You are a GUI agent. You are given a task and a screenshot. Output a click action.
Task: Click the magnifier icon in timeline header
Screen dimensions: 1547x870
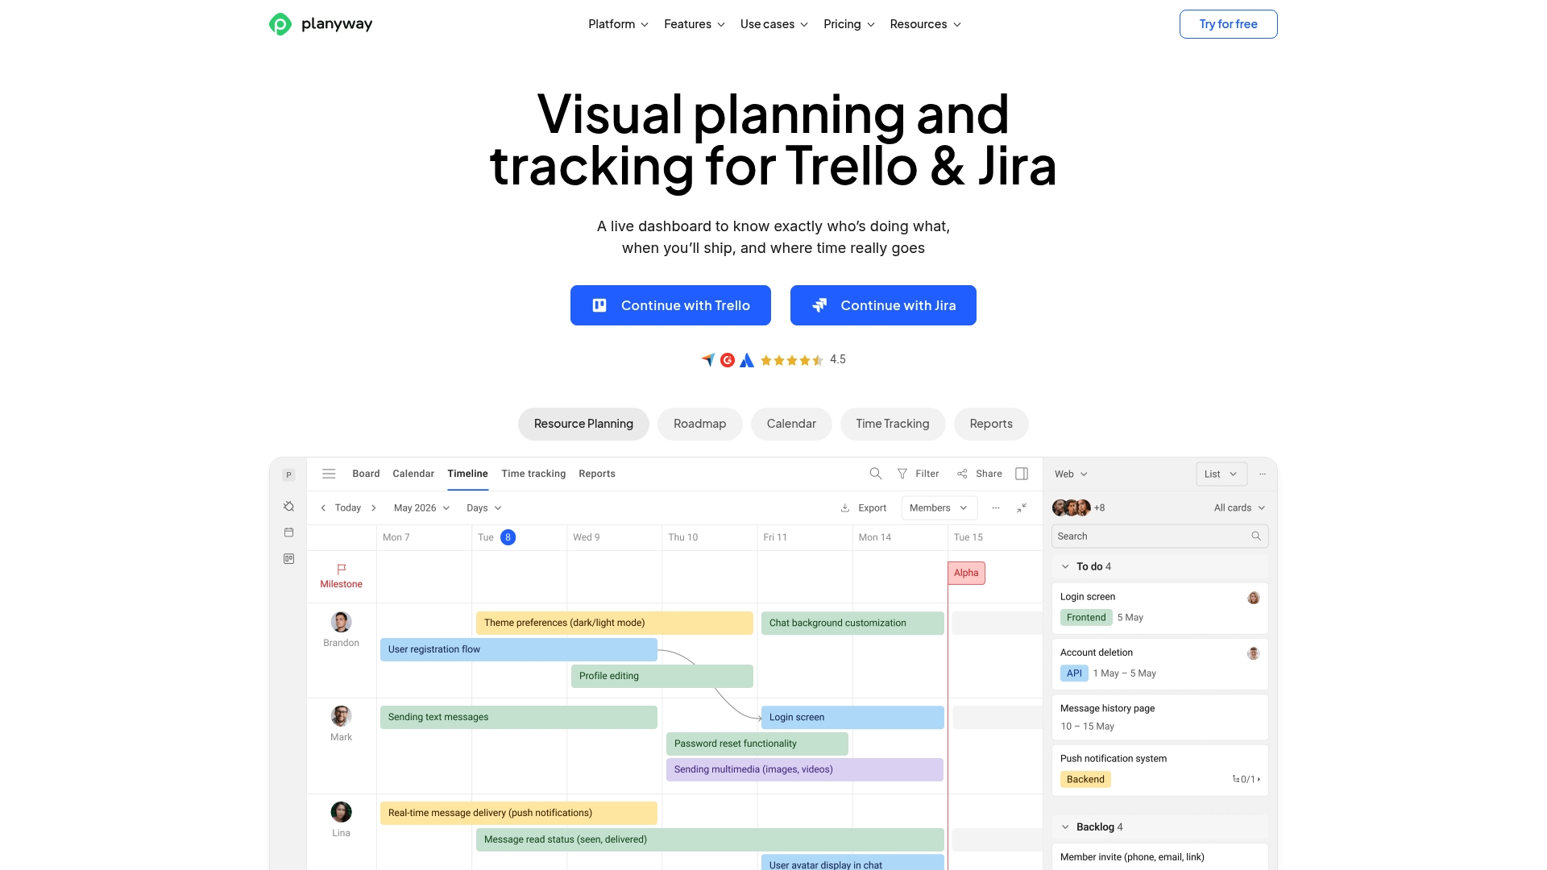pyautogui.click(x=876, y=474)
